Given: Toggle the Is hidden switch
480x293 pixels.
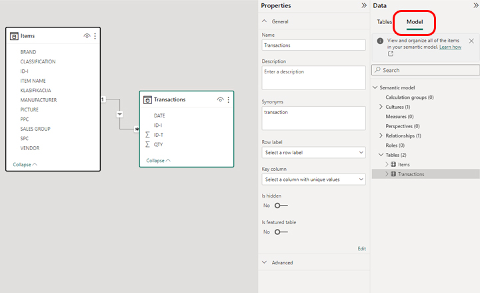Looking at the screenshot, I should tap(281, 206).
